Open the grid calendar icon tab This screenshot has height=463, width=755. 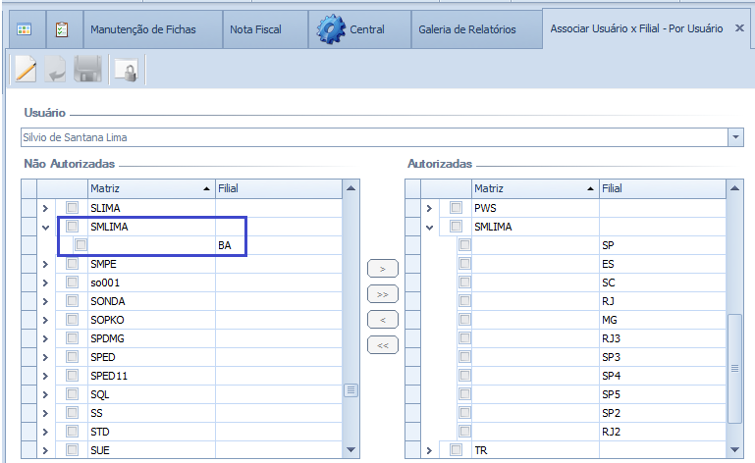pyautogui.click(x=25, y=29)
